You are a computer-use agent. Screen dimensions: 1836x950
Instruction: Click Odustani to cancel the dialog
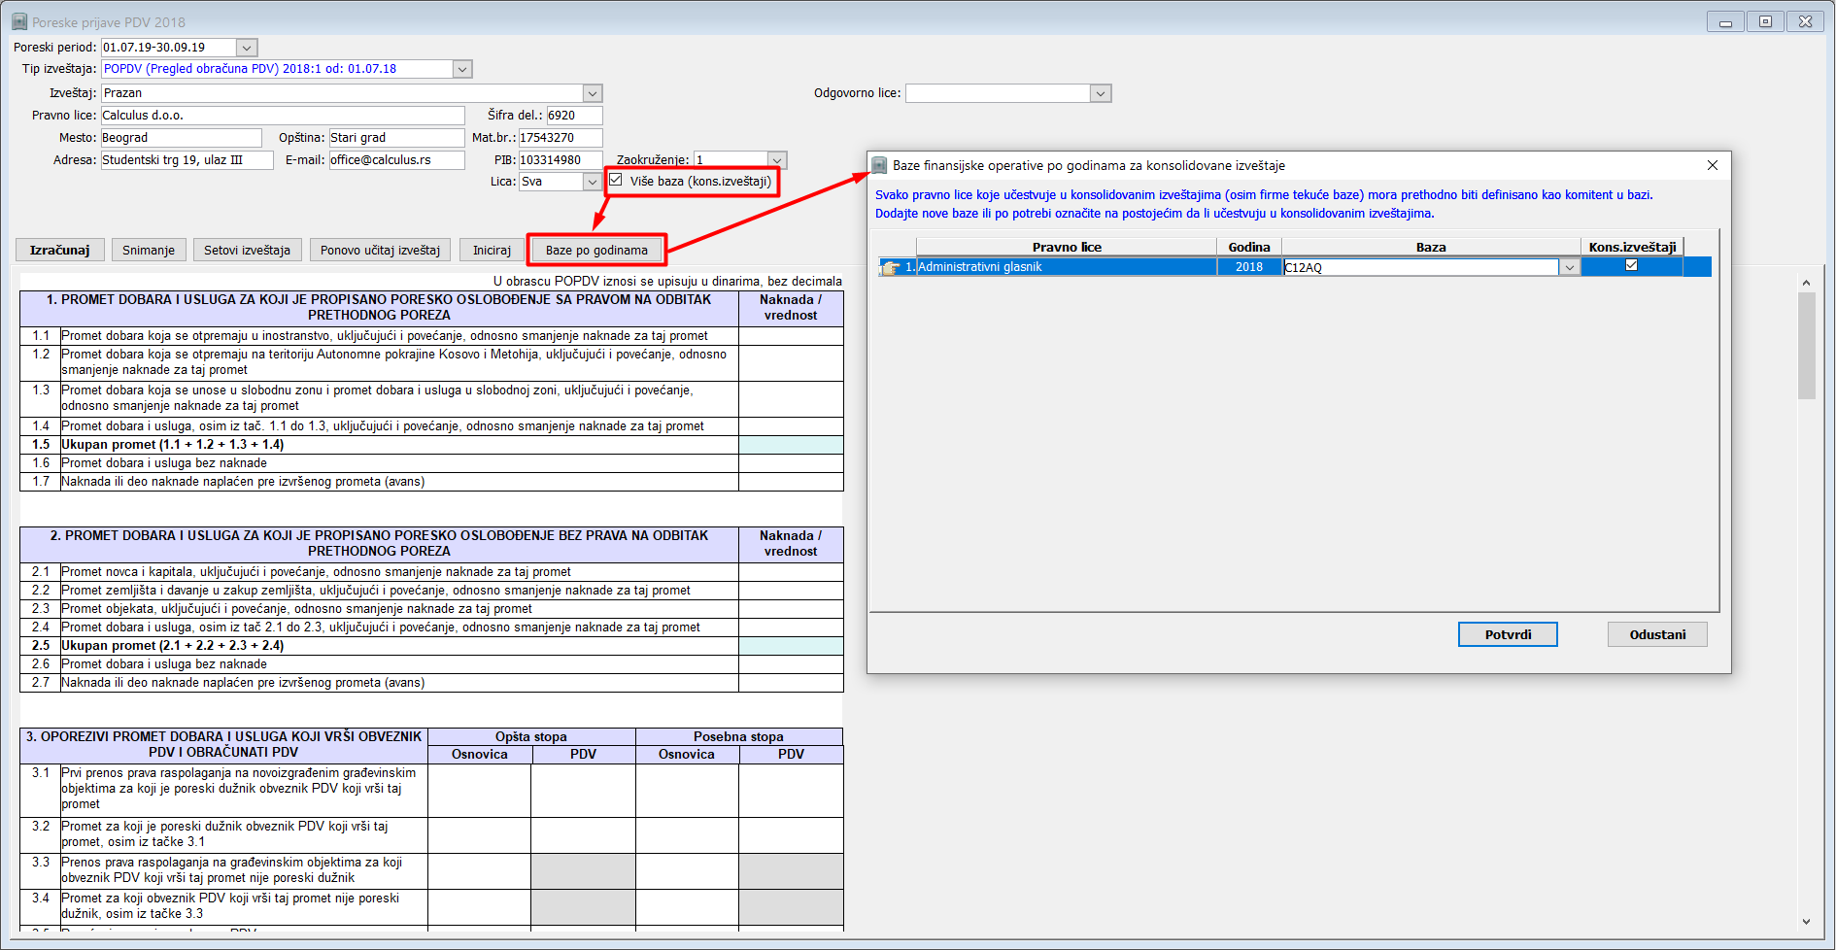pyautogui.click(x=1657, y=634)
